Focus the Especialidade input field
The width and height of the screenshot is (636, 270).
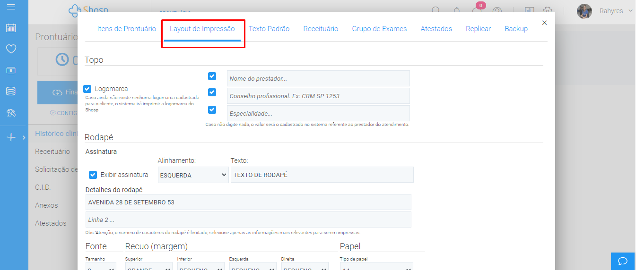pyautogui.click(x=318, y=113)
